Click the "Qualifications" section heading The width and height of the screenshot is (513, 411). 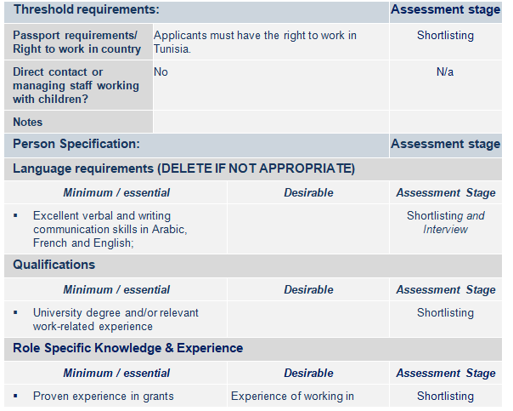coord(54,265)
